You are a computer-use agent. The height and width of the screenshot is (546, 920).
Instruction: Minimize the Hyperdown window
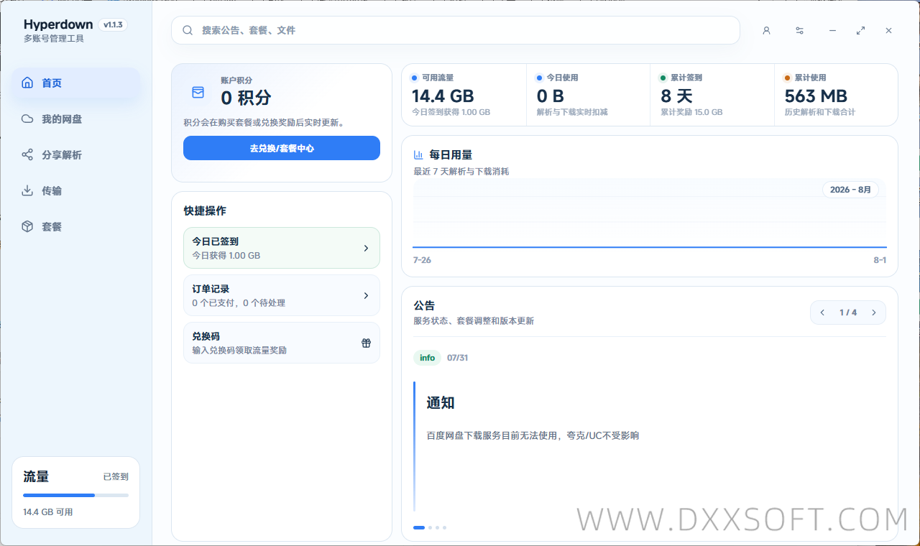832,31
